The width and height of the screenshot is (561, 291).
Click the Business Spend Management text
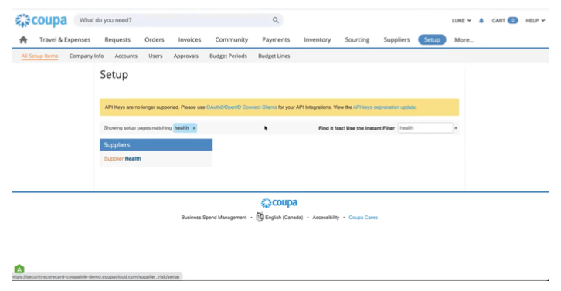213,218
